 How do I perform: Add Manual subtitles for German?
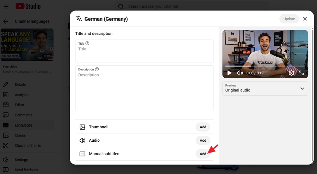[203, 154]
